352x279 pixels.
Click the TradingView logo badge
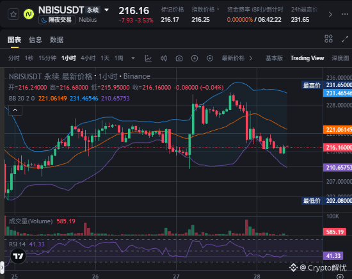18,256
